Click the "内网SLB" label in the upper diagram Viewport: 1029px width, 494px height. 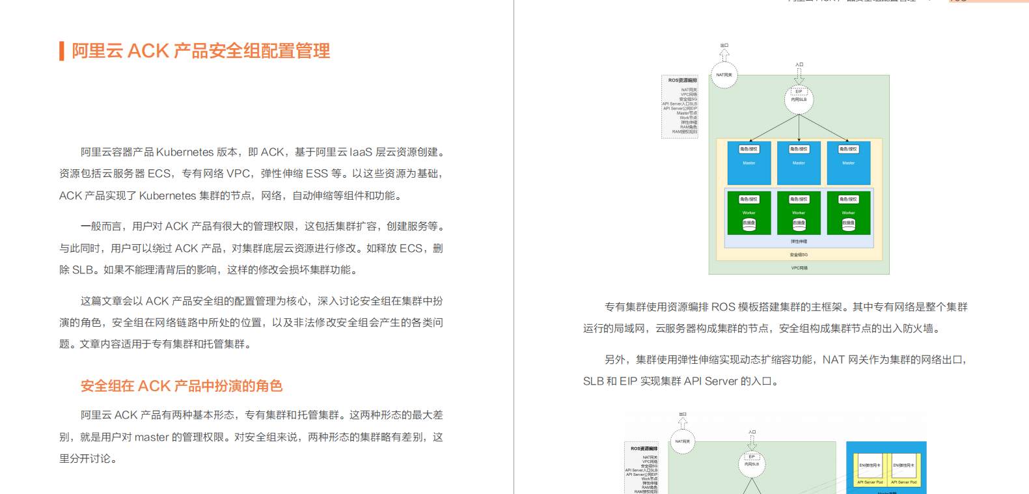799,100
